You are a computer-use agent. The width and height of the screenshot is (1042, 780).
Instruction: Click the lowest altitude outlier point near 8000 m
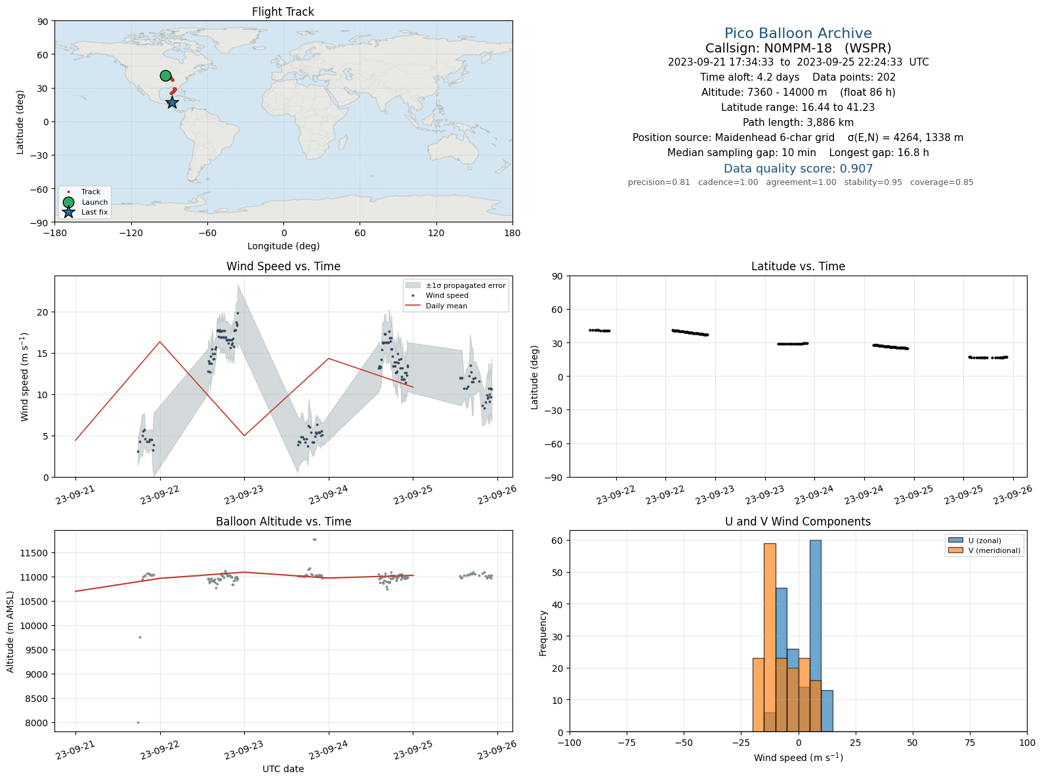pyautogui.click(x=138, y=722)
